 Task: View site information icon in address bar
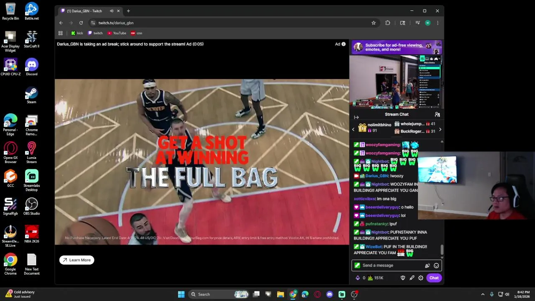[93, 23]
